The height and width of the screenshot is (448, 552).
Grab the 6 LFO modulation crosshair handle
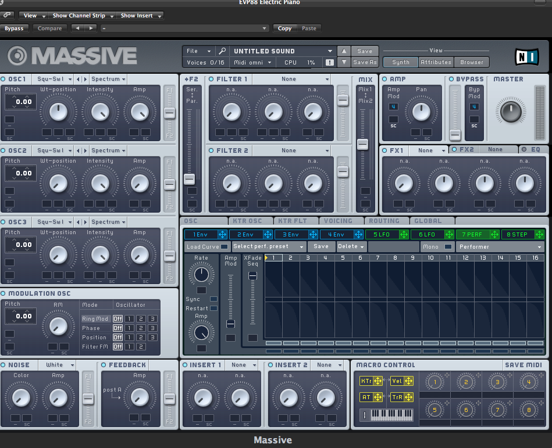coord(449,234)
